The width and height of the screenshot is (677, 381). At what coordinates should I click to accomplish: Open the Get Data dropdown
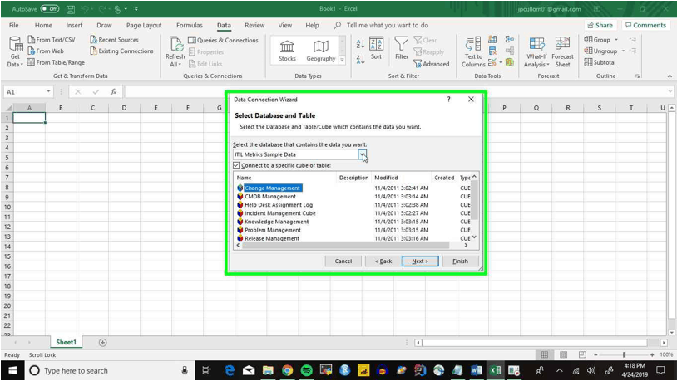pyautogui.click(x=15, y=51)
